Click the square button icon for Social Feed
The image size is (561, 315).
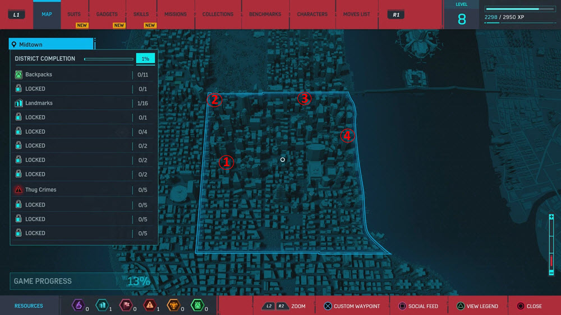click(x=402, y=306)
